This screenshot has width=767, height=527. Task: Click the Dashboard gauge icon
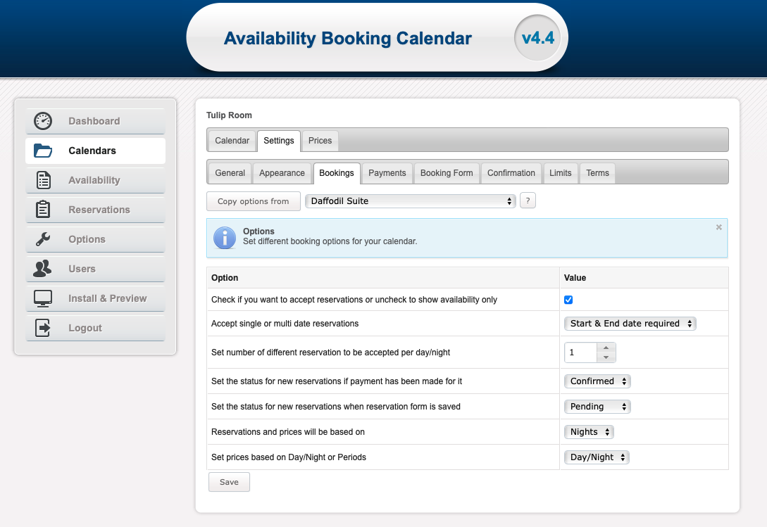click(43, 121)
